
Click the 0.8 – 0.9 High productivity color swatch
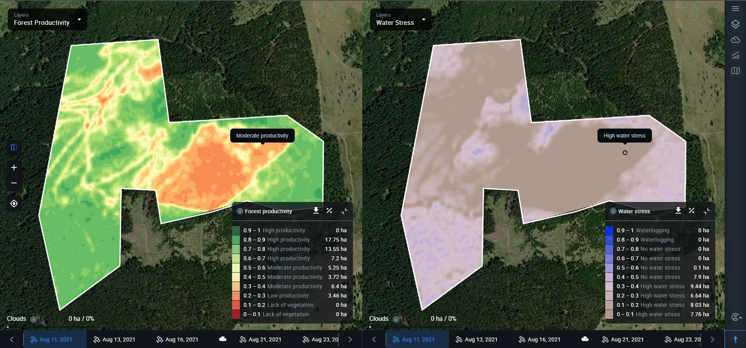[236, 240]
